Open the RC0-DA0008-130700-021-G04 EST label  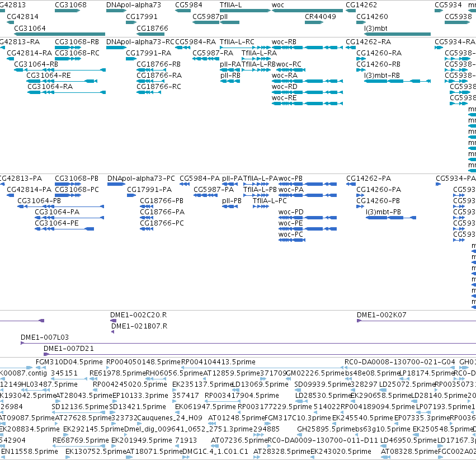pyautogui.click(x=400, y=362)
